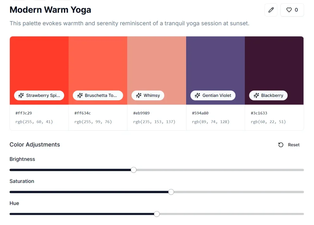Click the Reset link for Color Adjustments
This screenshot has height=225, width=314.
click(294, 145)
